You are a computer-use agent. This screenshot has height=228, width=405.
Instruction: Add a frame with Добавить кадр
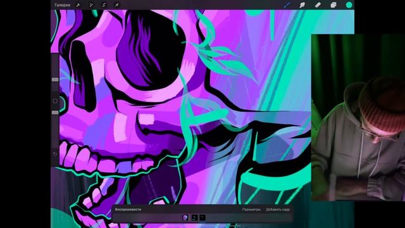(278, 210)
